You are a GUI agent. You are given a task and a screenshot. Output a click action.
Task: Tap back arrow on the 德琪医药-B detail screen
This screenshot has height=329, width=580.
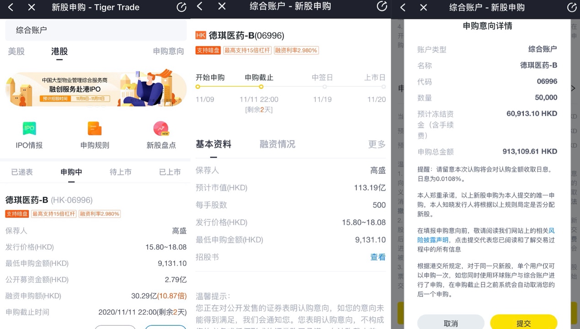click(200, 6)
